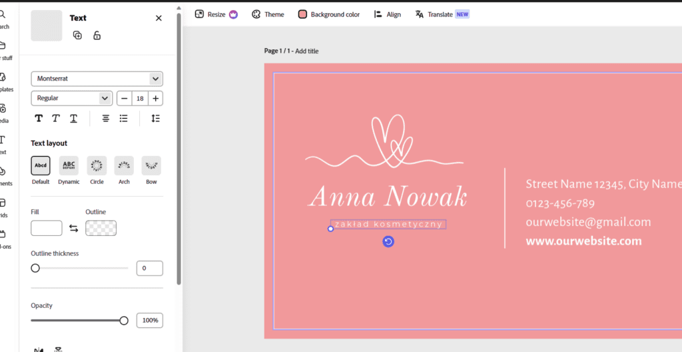Viewport: 682px width, 352px height.
Task: Click Add title next to page label
Action: (306, 51)
